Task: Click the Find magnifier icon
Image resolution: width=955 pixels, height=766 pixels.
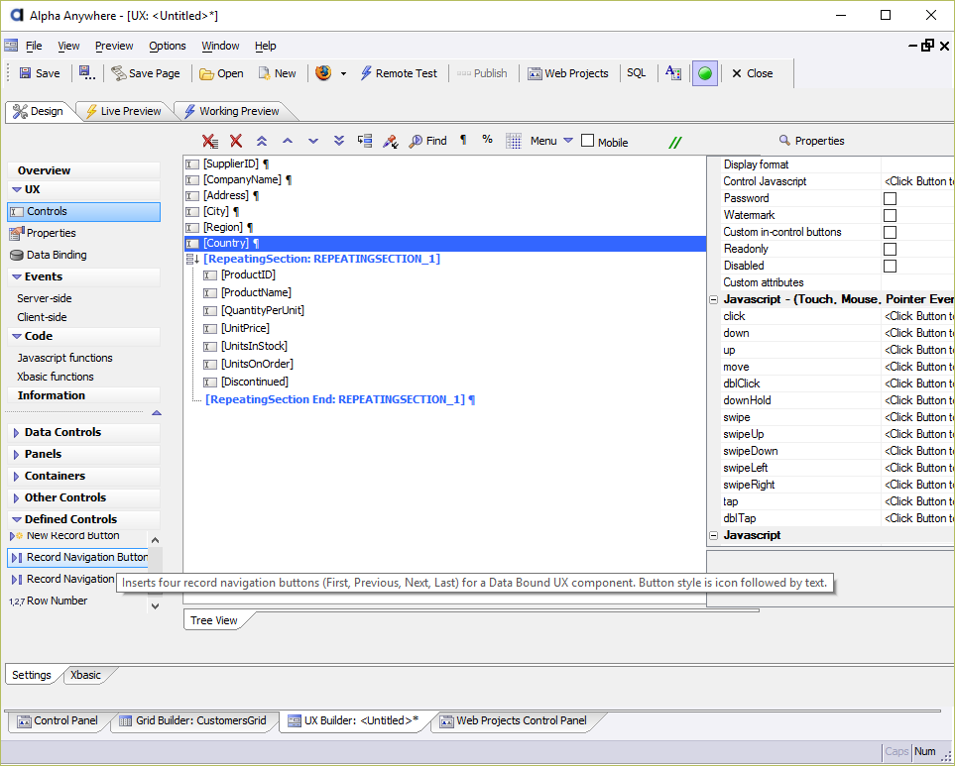Action: tap(416, 141)
